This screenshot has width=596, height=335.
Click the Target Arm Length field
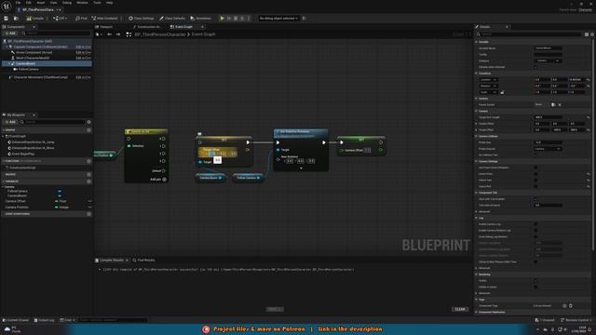coord(548,117)
